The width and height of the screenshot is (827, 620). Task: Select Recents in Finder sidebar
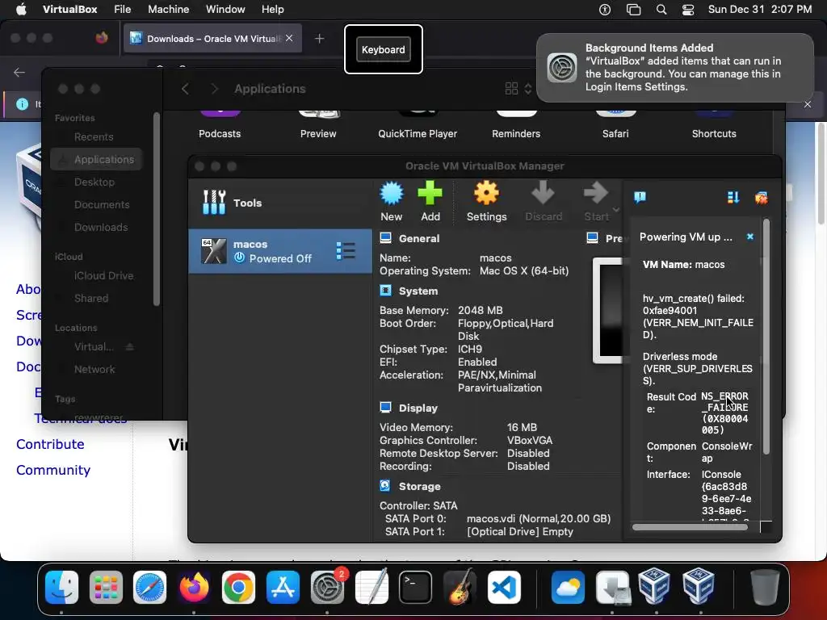click(x=94, y=136)
